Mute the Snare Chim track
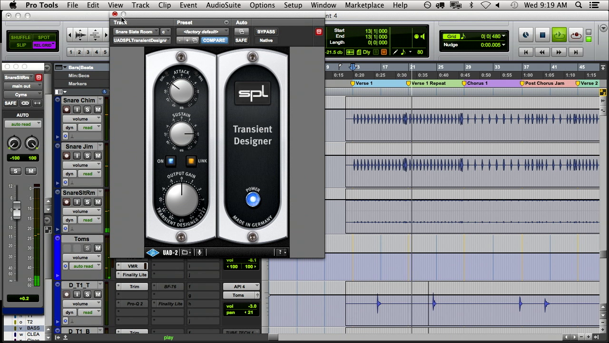The width and height of the screenshot is (609, 343). pos(98,110)
